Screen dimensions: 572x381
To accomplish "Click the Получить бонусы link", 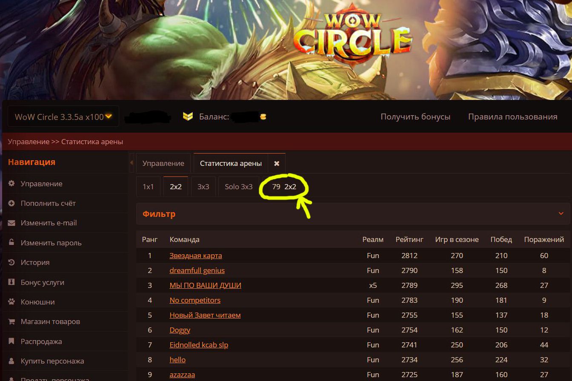I will (415, 117).
